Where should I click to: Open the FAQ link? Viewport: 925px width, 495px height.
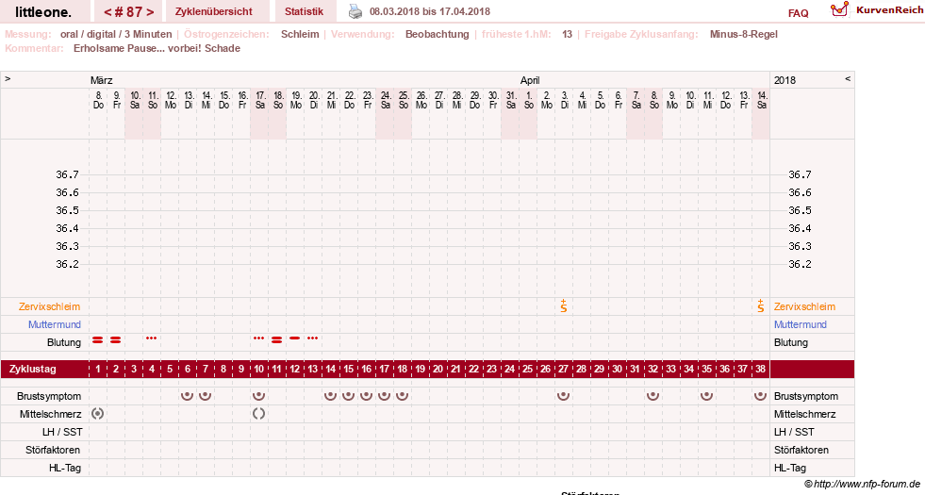tap(798, 13)
